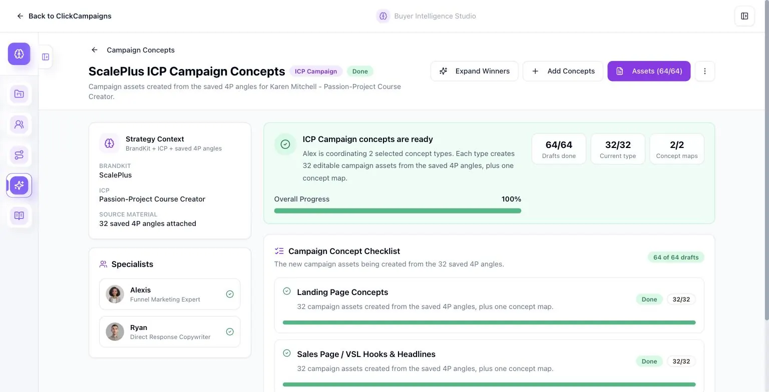Open the workflow sliders sidebar icon
This screenshot has width=769, height=392.
[19, 155]
